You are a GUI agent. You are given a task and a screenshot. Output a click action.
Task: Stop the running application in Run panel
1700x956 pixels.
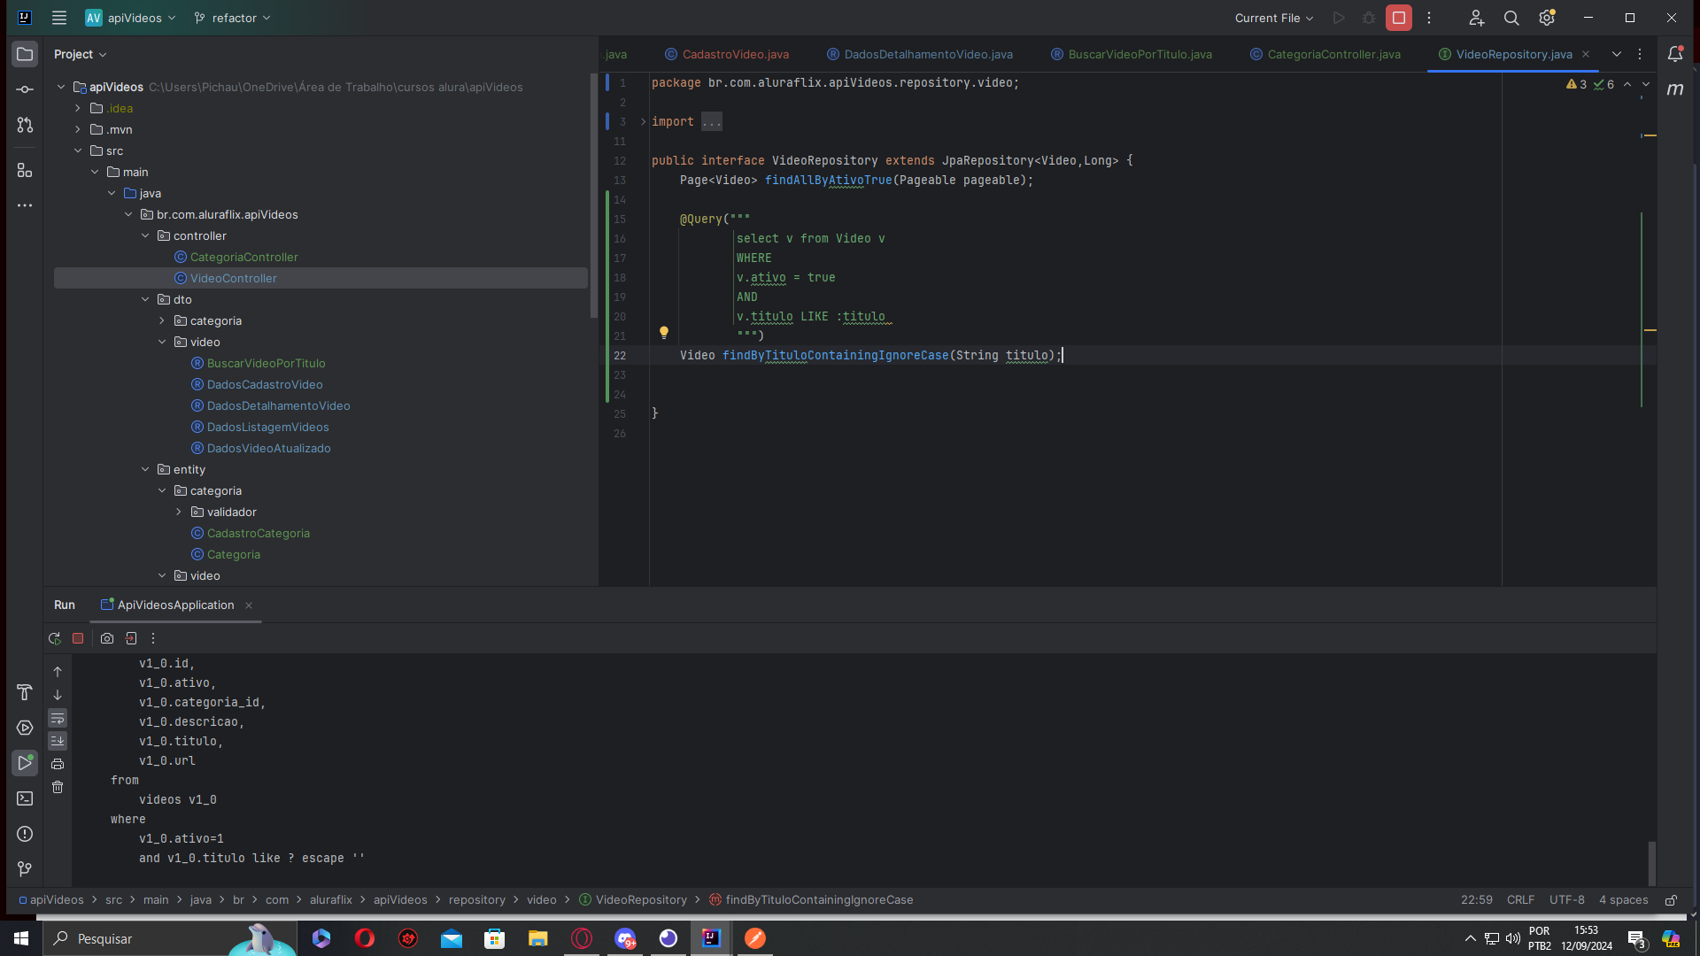78,638
